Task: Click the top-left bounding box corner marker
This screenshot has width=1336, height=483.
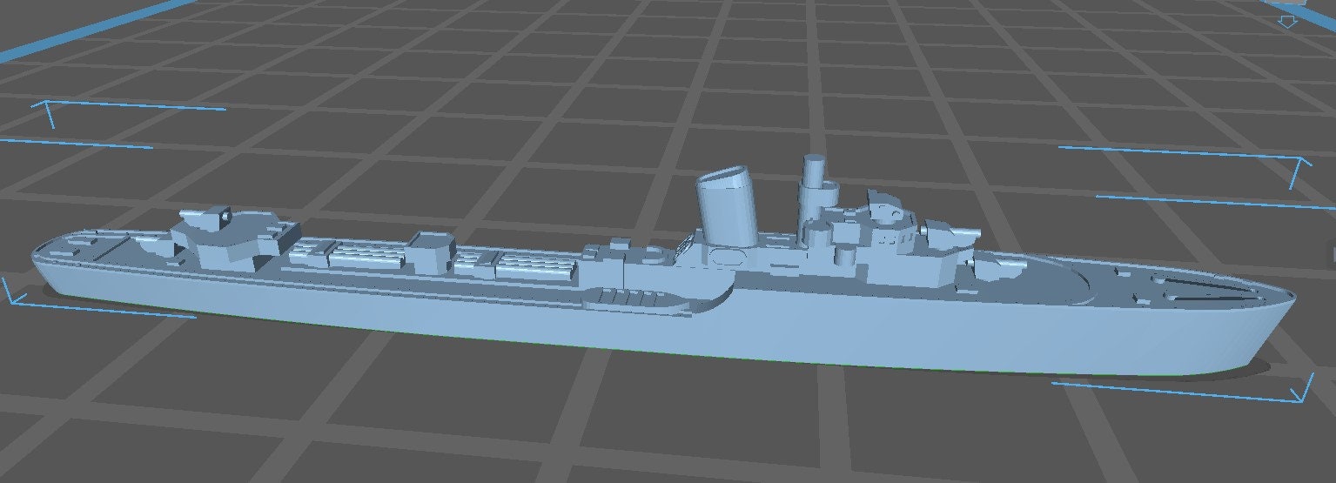Action: (44, 107)
